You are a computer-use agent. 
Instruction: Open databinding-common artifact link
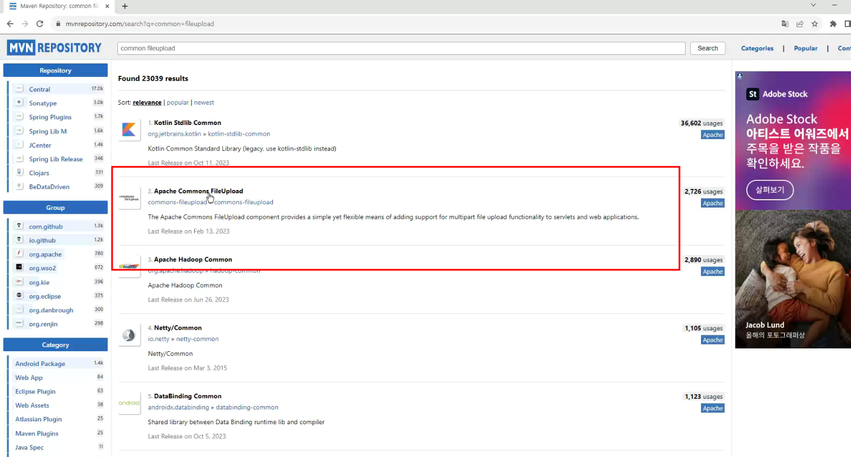(247, 408)
